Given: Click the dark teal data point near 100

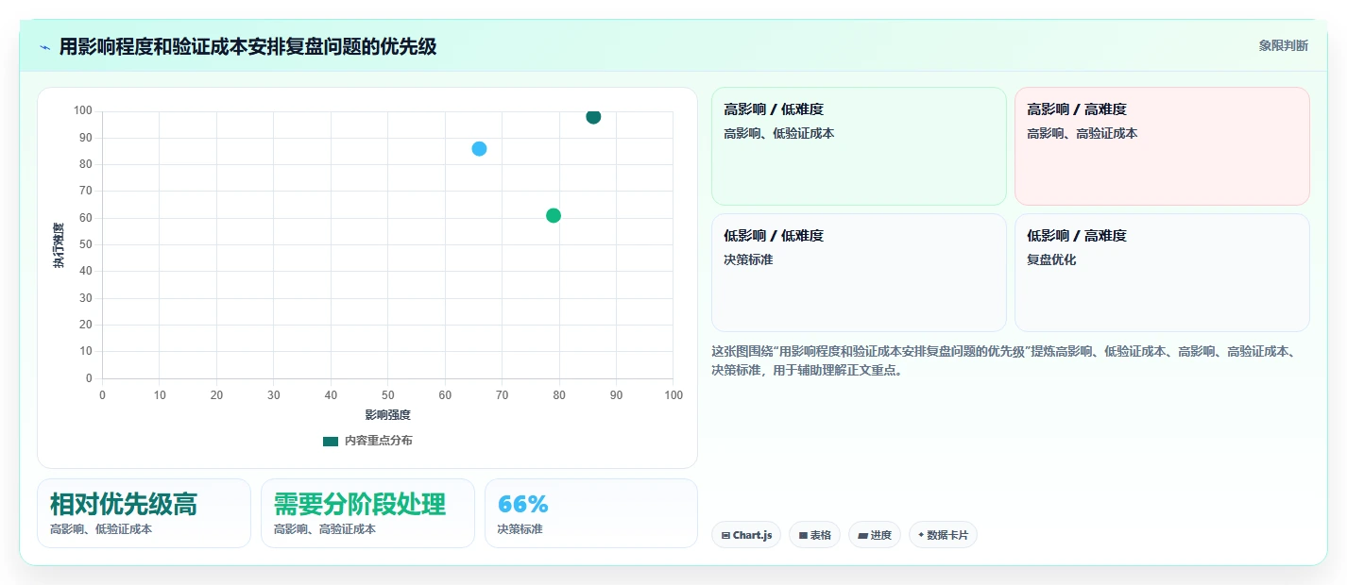Looking at the screenshot, I should click(593, 117).
